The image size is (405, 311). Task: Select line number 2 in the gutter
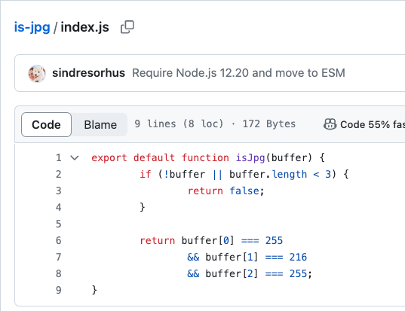[x=59, y=174]
